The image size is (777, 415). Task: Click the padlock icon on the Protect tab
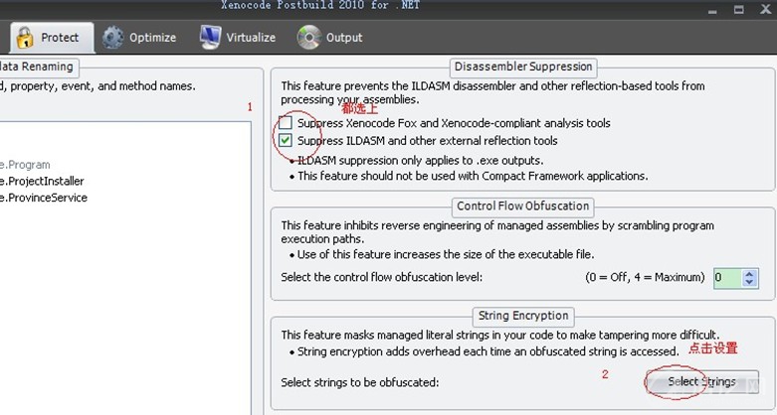tap(24, 38)
